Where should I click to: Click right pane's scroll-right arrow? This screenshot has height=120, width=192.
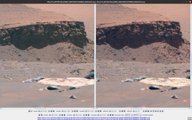[189, 108]
